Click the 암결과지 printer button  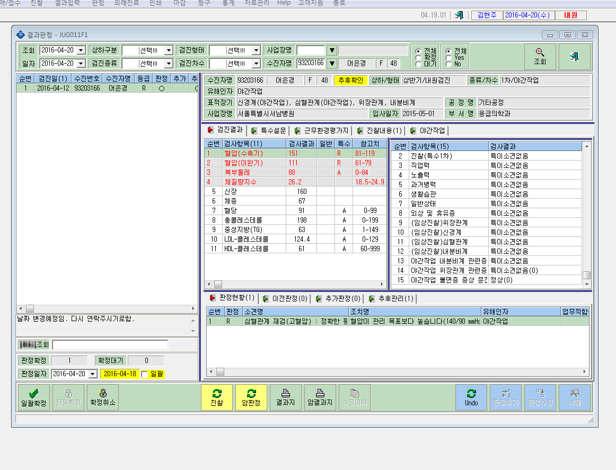tap(320, 397)
